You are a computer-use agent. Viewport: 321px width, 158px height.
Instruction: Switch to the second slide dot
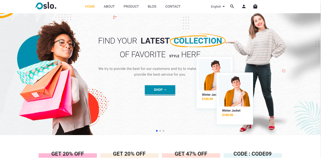coord(160,131)
